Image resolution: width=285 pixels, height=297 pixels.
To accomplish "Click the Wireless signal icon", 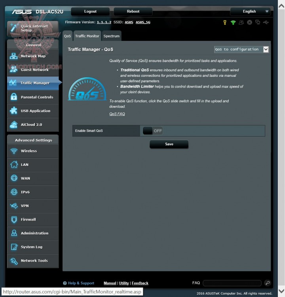I will click(14, 151).
